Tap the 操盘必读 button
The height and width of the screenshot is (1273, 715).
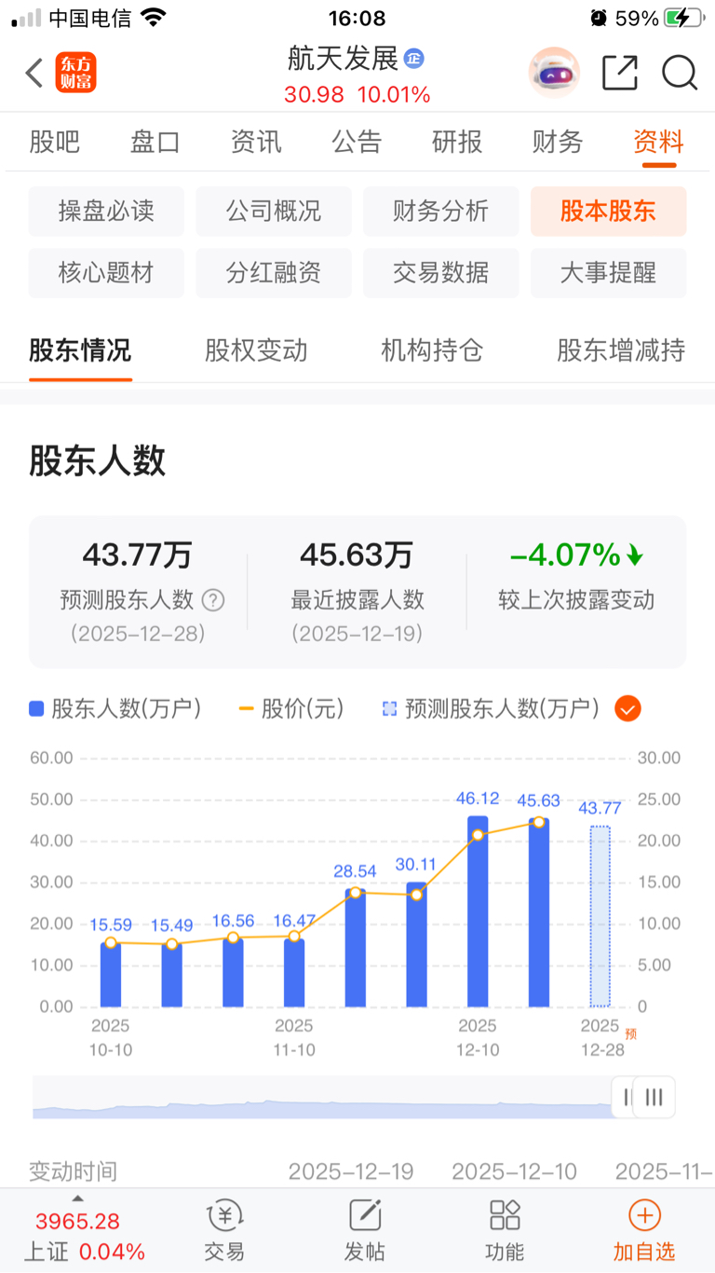pos(106,212)
